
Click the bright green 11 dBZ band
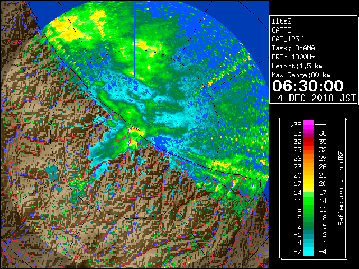[x=309, y=201]
